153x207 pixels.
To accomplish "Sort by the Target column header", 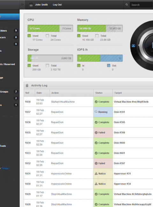I will point(133,93).
